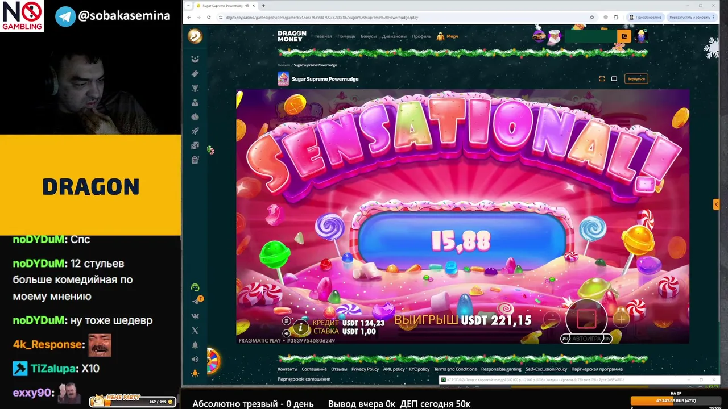Toggle the lamp theme icon in sidebar
Screen dimensions: 728x409
(195, 373)
